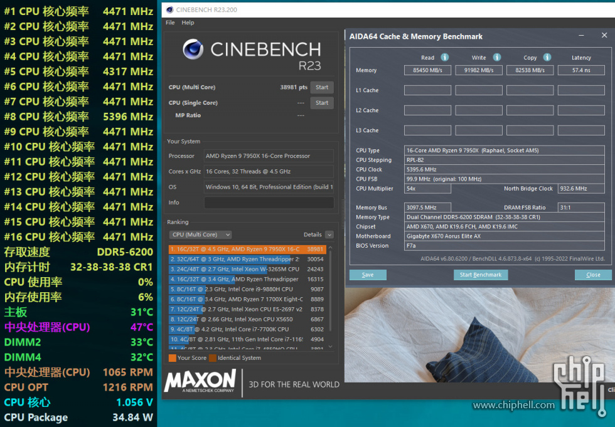
Task: Click the Memory Latency value 57.4 ns
Action: (x=581, y=70)
